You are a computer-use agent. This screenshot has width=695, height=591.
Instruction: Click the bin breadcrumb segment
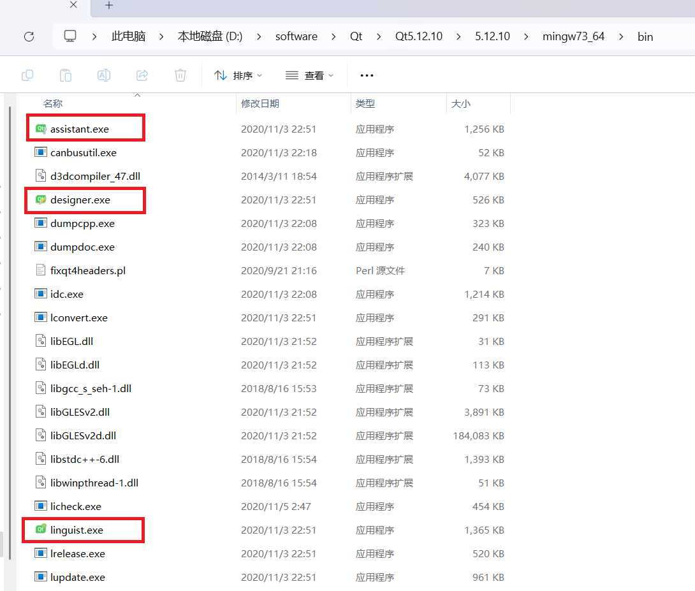(x=645, y=37)
